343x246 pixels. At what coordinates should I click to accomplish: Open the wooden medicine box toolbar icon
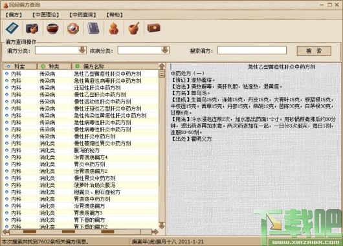tap(154, 28)
